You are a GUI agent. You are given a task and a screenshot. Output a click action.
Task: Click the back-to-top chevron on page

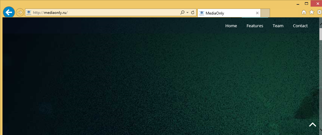click(x=312, y=125)
